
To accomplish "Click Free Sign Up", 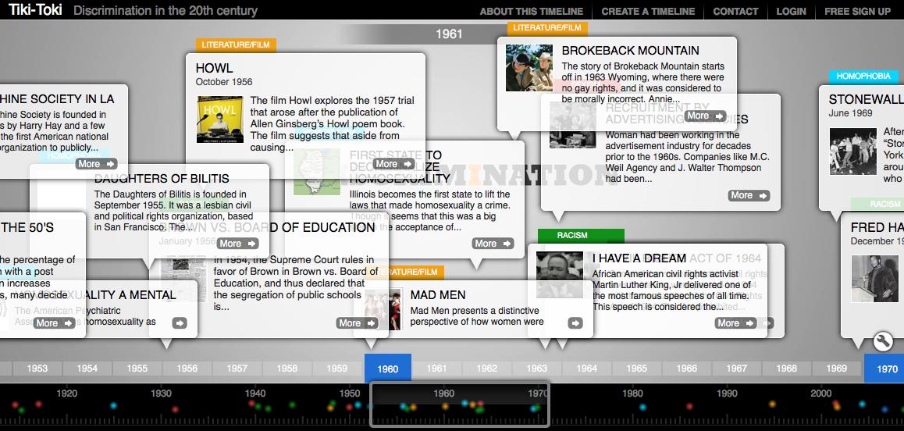I will (x=857, y=11).
